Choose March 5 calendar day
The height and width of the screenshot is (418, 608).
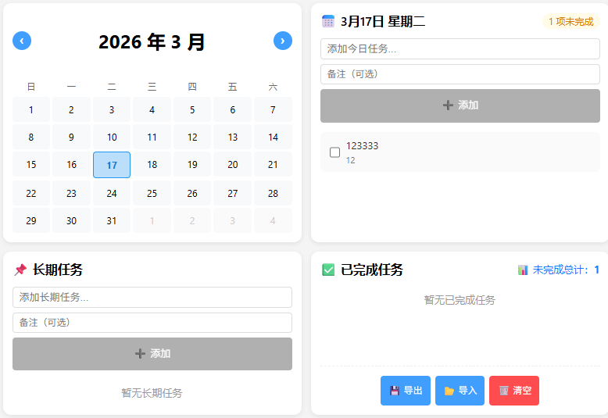pyautogui.click(x=192, y=109)
